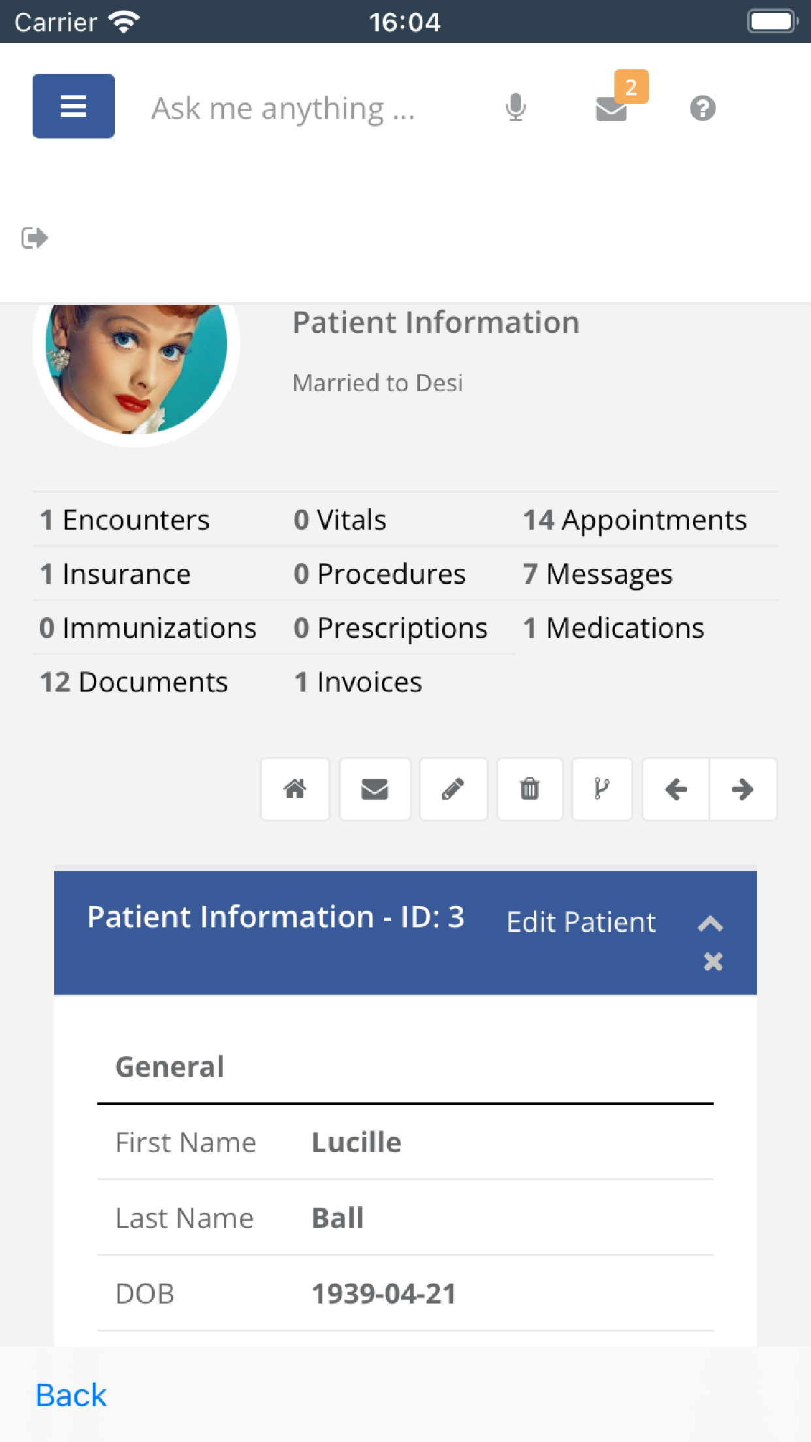Open 14 Appointments
Viewport: 811px width, 1442px height.
coord(635,520)
